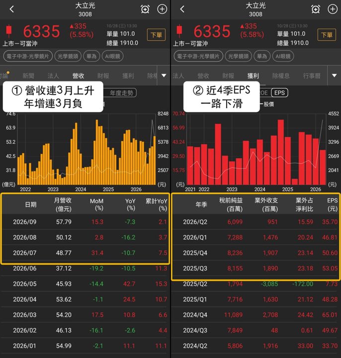Tap the 2025/Q4 earnings row label
The height and width of the screenshot is (358, 341).
pyautogui.click(x=195, y=253)
